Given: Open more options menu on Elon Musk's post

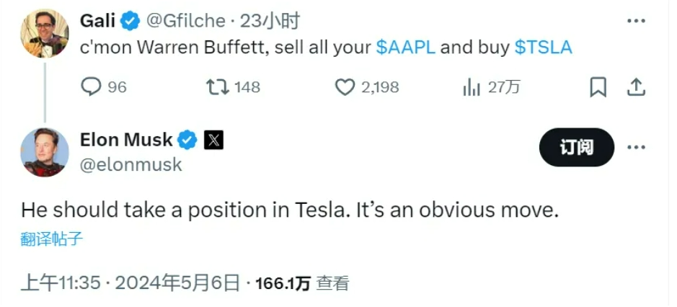Looking at the screenshot, I should [635, 147].
